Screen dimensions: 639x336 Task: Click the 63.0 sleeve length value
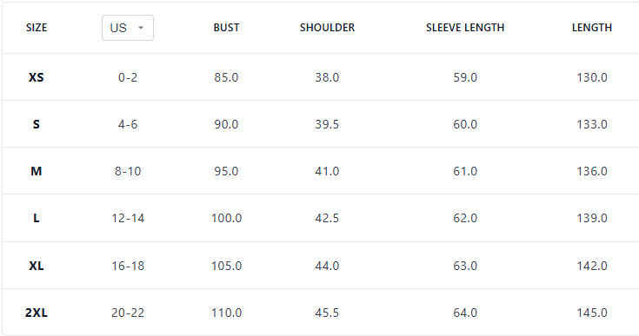click(x=465, y=266)
